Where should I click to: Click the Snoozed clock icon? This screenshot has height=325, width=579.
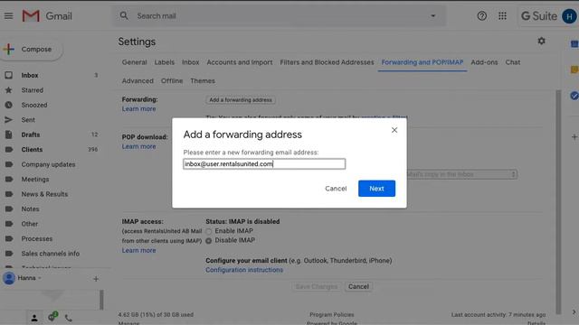point(8,105)
